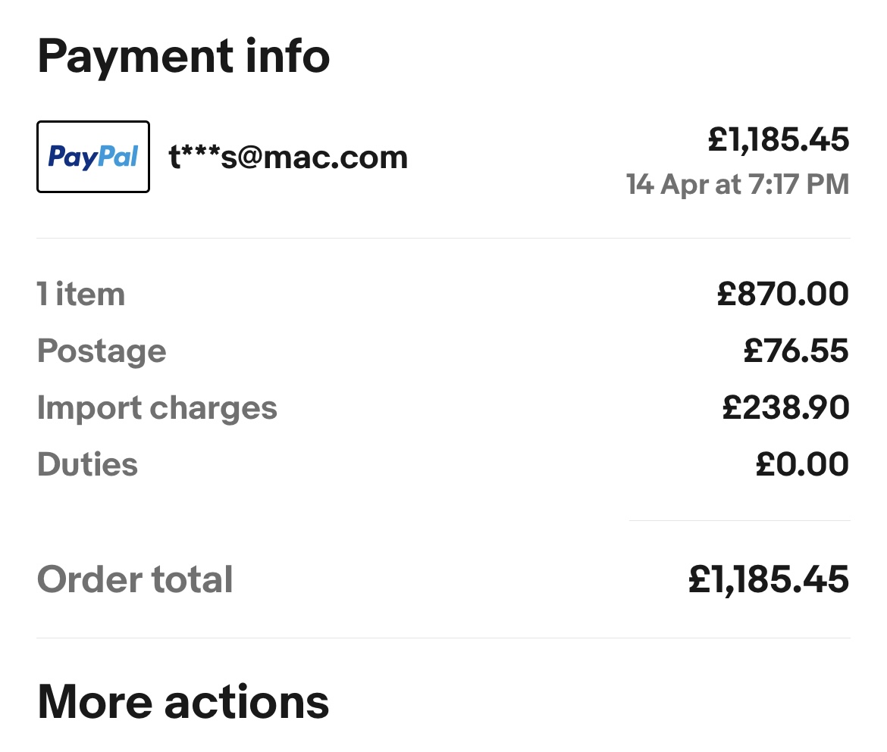
Task: Click the Payment info heading
Action: pyautogui.click(x=183, y=57)
